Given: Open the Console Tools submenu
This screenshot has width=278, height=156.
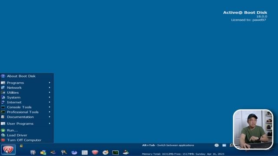Looking at the screenshot, I should (x=26, y=107).
